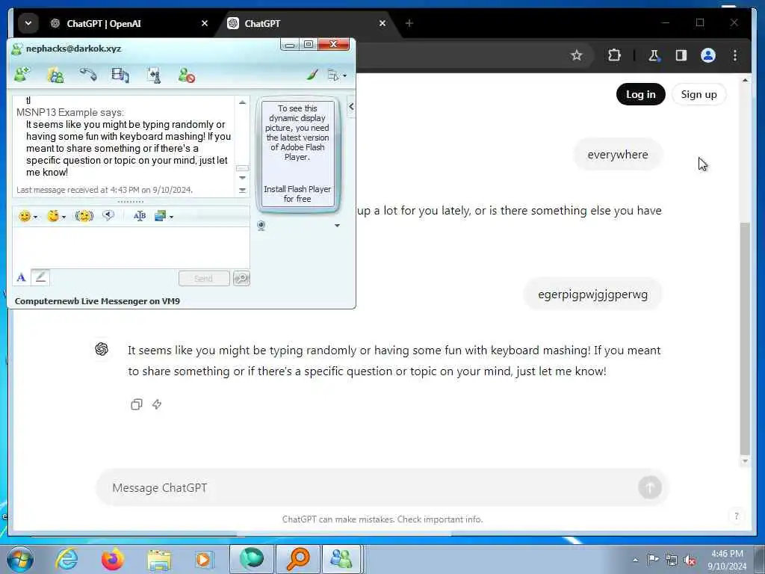Screen dimensions: 765x574
Task: Open the paintbrush color scheme icon
Action: click(312, 75)
